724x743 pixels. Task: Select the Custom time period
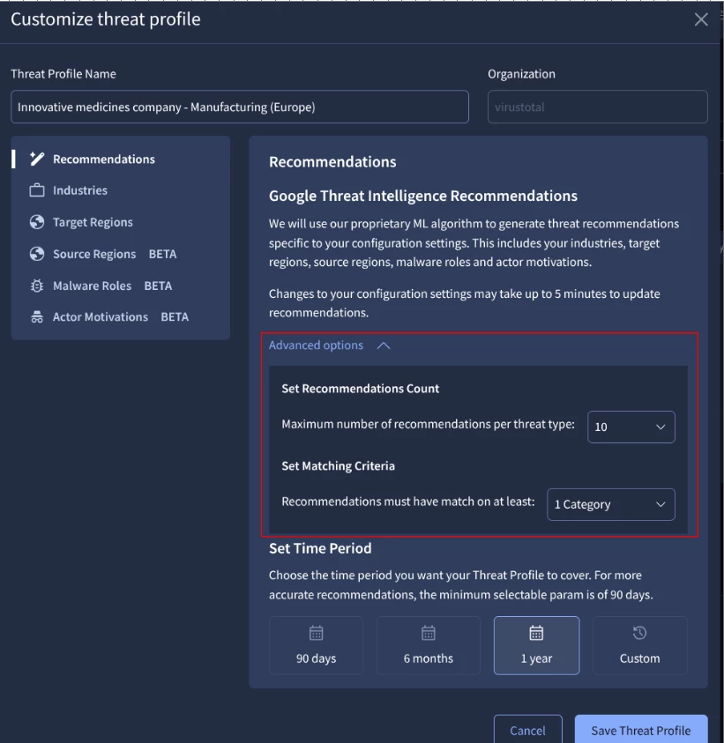point(639,645)
